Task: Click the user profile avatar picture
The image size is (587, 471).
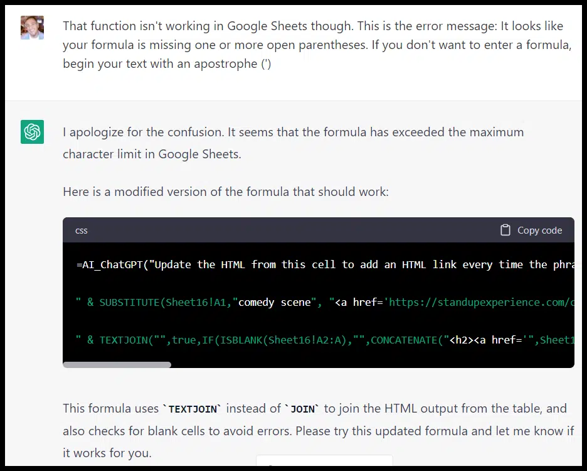Action: (x=32, y=28)
